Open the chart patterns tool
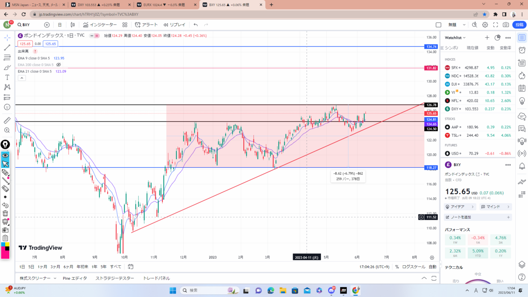 [x=7, y=87]
